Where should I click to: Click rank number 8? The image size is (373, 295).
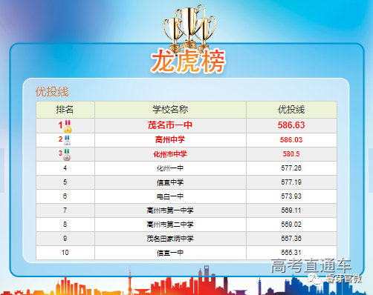click(65, 225)
